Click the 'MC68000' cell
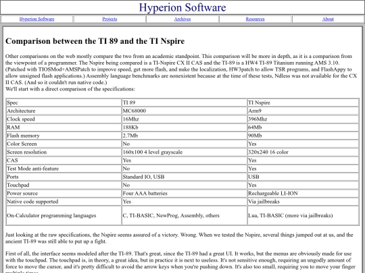 [x=185, y=111]
